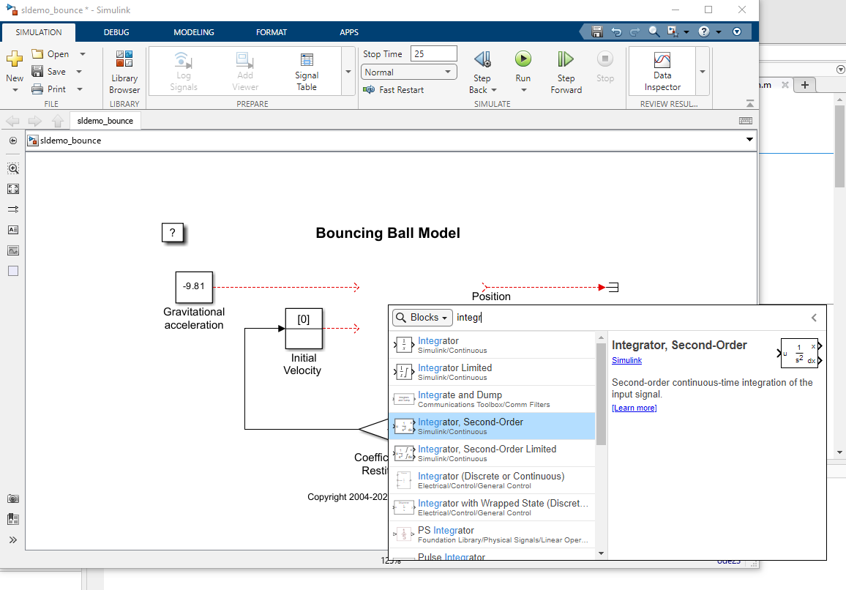Expand the Print dropdown arrow
The height and width of the screenshot is (590, 846).
79,89
